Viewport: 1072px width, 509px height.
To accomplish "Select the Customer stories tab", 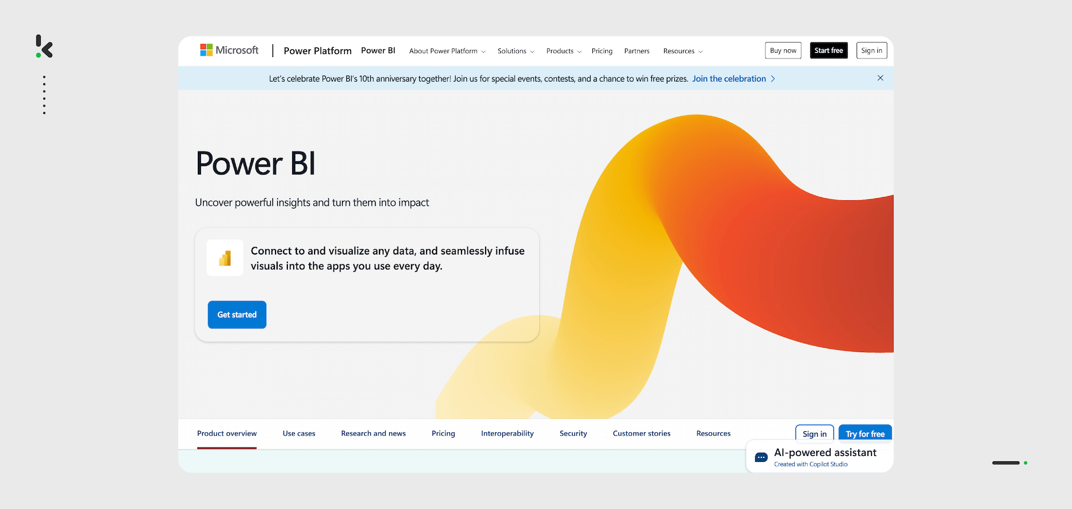I will coord(642,433).
